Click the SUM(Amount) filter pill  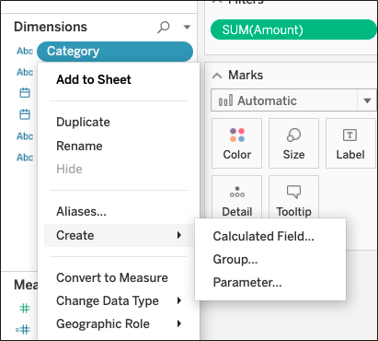click(x=293, y=29)
